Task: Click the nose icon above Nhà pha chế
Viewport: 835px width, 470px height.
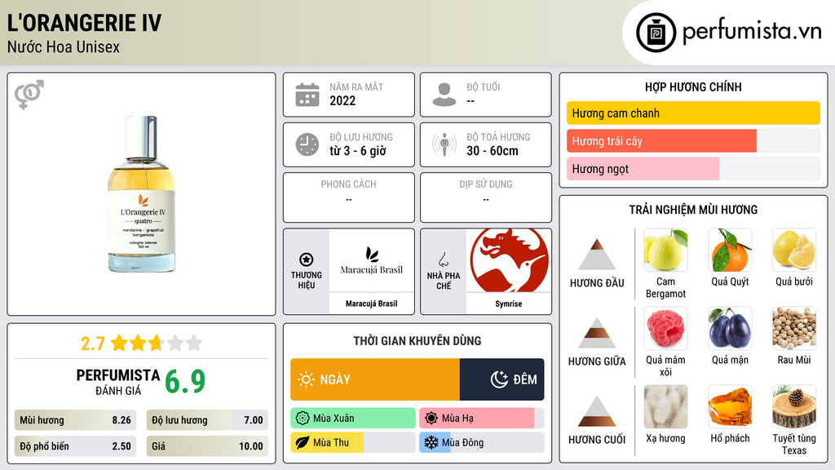Action: (x=443, y=259)
